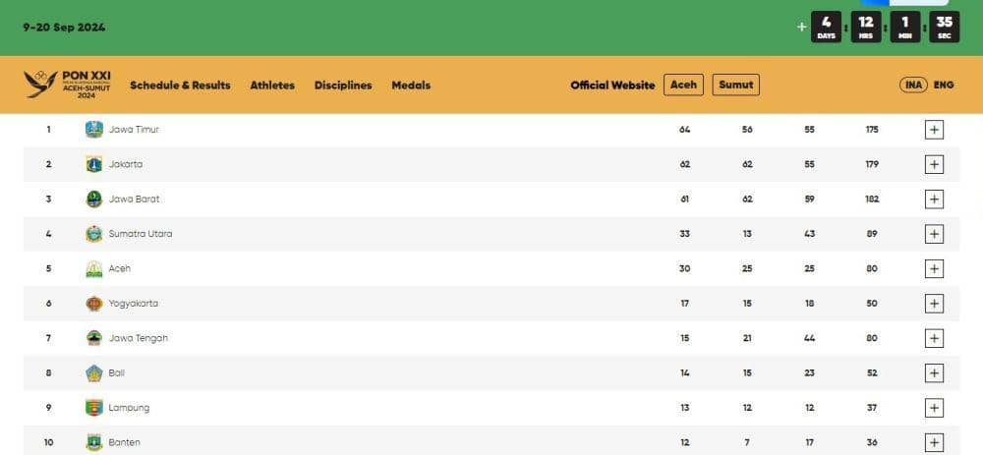Image resolution: width=983 pixels, height=455 pixels.
Task: Click the Yogyakarta province name
Action: 133,304
